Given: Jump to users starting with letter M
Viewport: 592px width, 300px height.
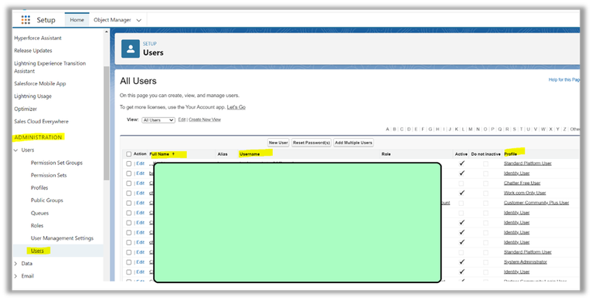Looking at the screenshot, I should [x=471, y=130].
